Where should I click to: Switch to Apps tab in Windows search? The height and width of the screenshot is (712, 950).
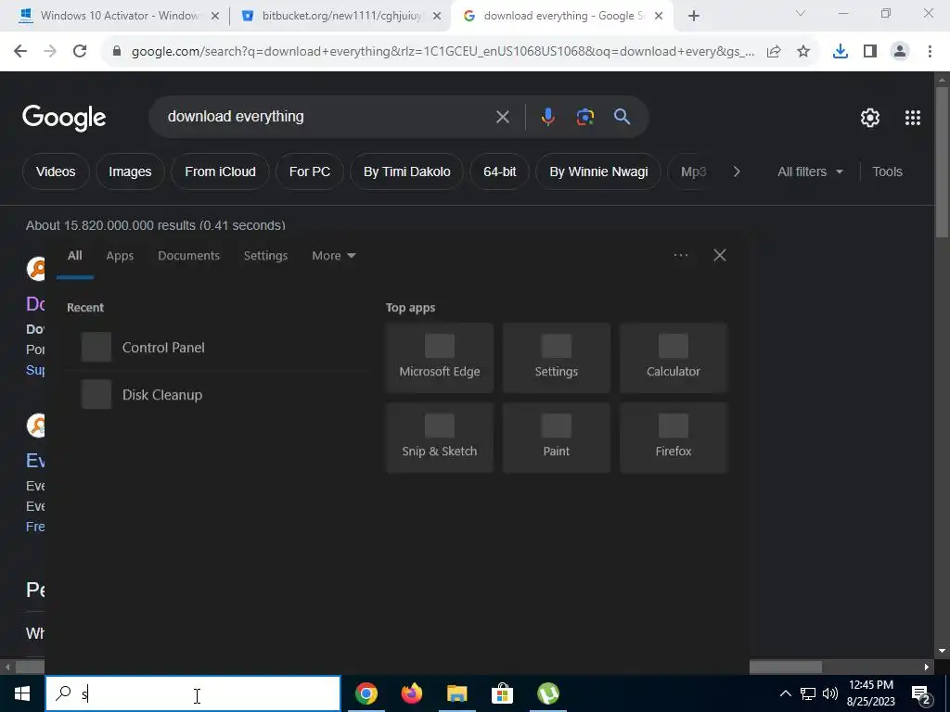pyautogui.click(x=120, y=256)
